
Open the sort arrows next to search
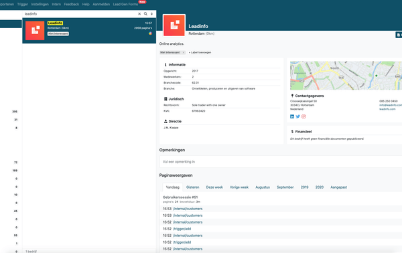pyautogui.click(x=151, y=14)
